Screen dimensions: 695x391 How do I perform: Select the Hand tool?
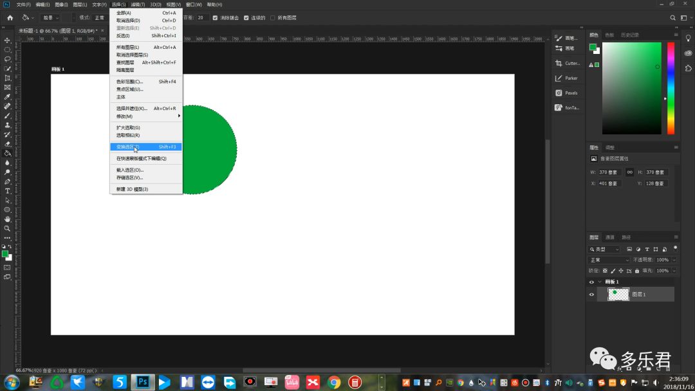tap(7, 219)
